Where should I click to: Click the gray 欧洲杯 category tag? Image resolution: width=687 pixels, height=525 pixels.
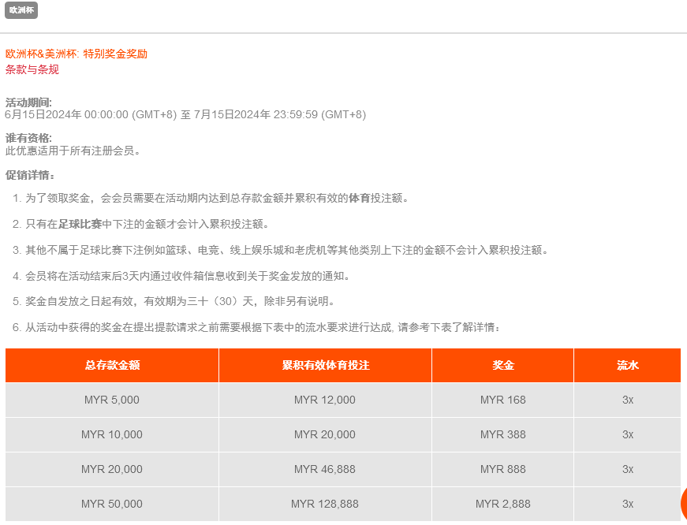pos(21,11)
